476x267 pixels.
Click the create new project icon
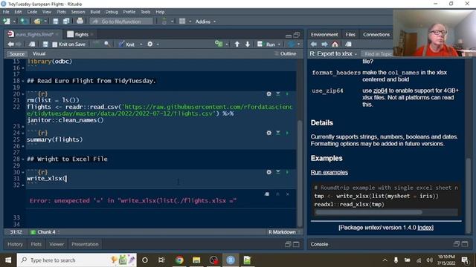tap(24, 22)
